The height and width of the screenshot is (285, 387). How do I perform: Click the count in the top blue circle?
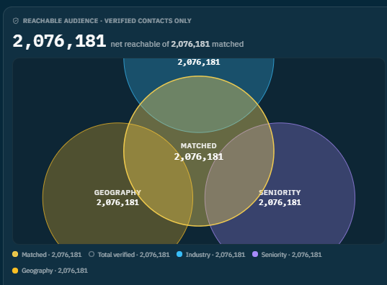tap(199, 62)
